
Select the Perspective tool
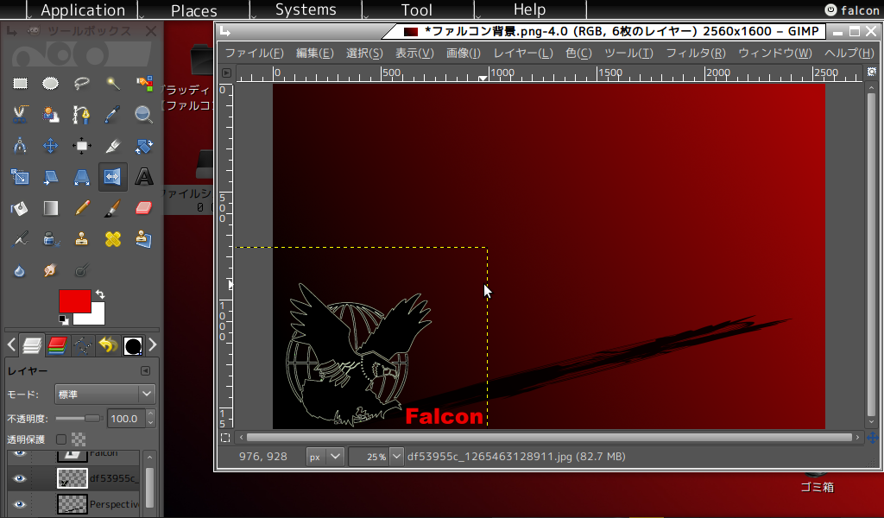(82, 177)
